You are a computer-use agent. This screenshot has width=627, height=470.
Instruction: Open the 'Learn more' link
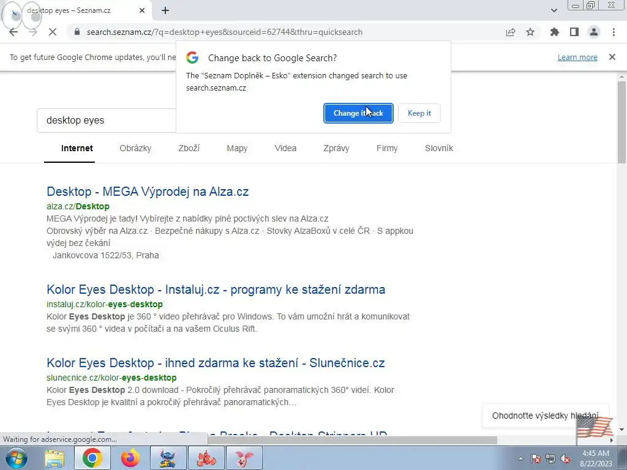[x=577, y=57]
